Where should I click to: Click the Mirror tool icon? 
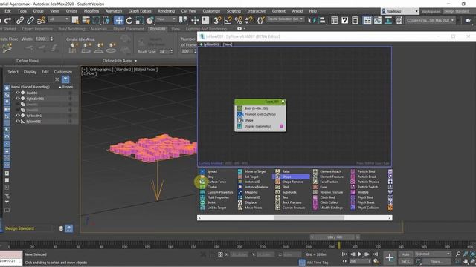tap(312, 20)
